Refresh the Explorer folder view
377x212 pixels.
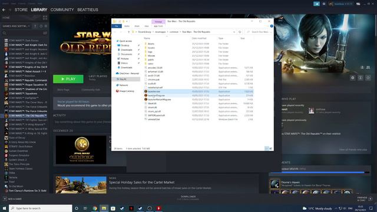240,32
